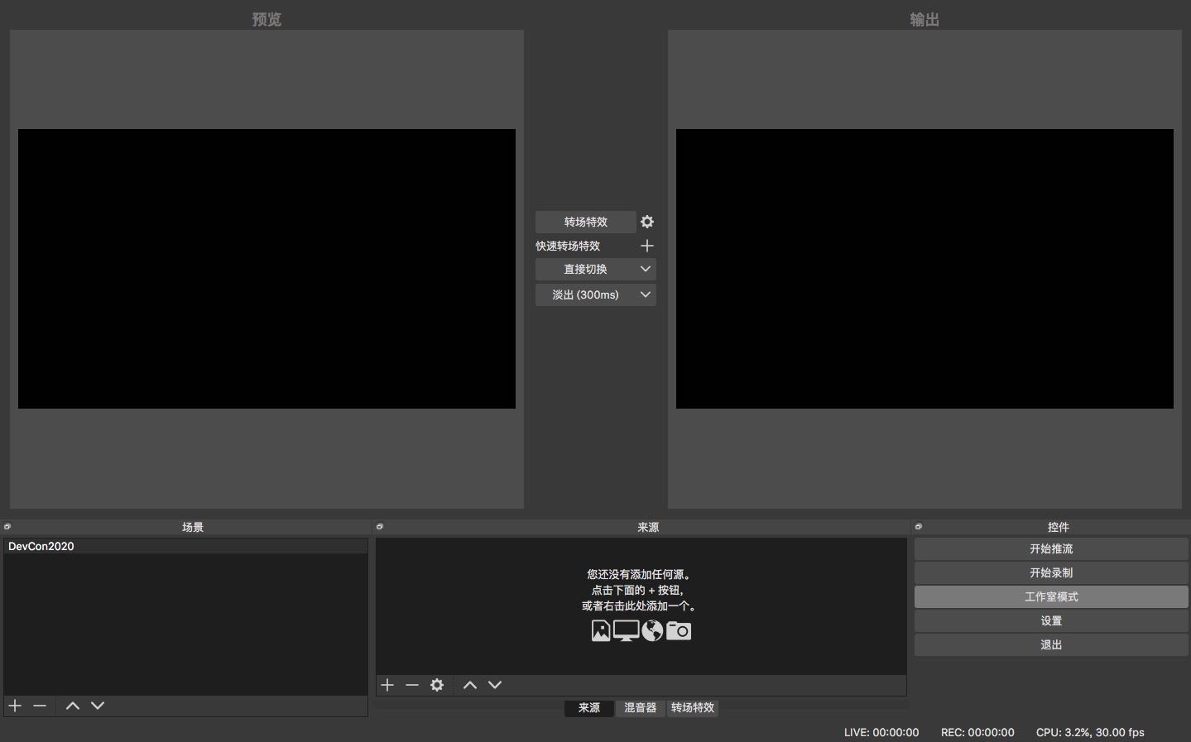Expand the 淡出 (300ms) transition dropdown
This screenshot has width=1191, height=742.
point(646,294)
